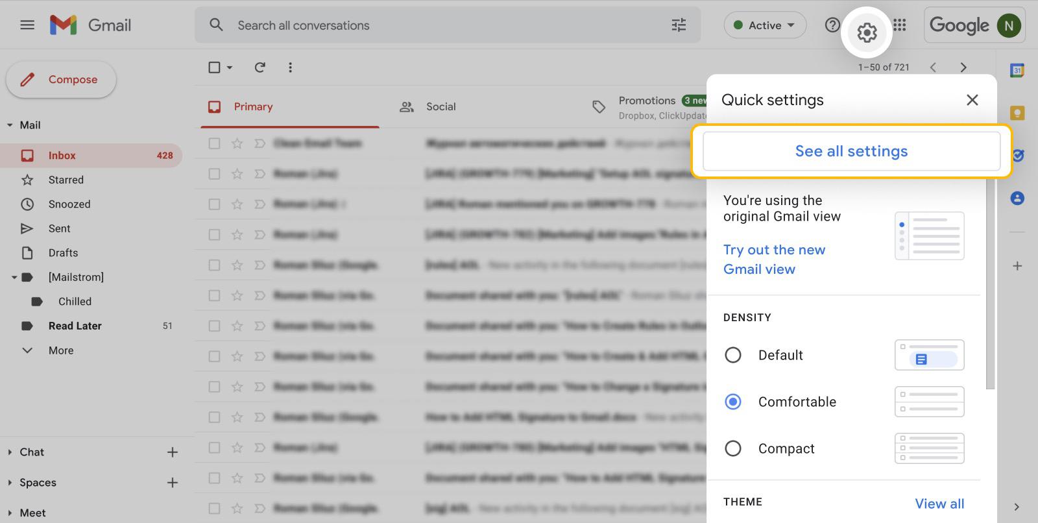Open the Help question mark icon
The image size is (1038, 523).
pyautogui.click(x=832, y=25)
